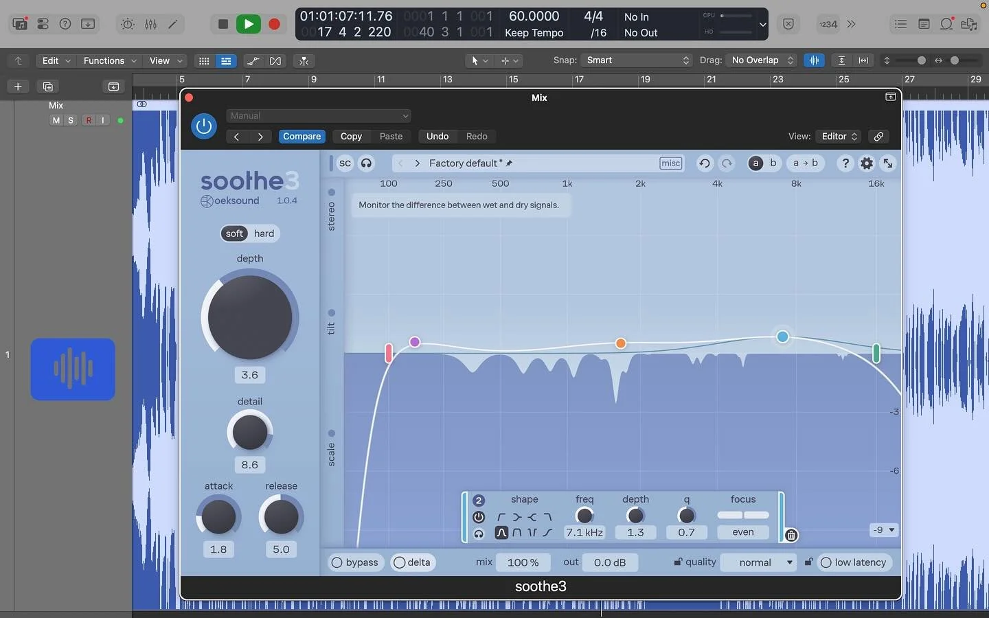Viewport: 989px width, 618px height.
Task: Click the purple band node
Action: click(415, 342)
